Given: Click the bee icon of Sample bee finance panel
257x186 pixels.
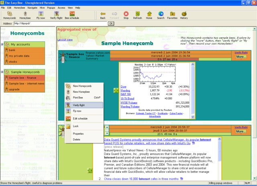Looking at the screenshot, I should click(63, 57).
